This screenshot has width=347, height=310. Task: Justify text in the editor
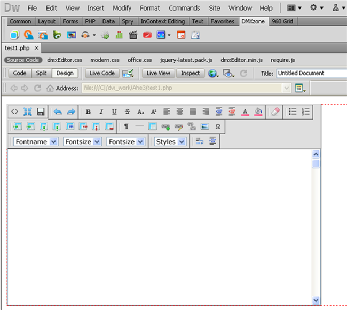(193, 112)
